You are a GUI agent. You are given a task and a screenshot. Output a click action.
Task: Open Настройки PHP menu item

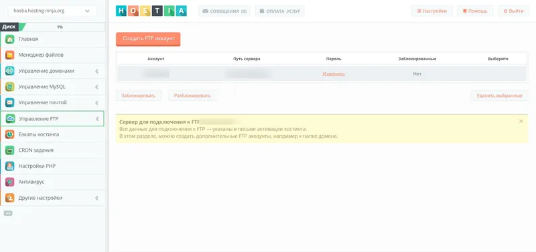[52, 166]
